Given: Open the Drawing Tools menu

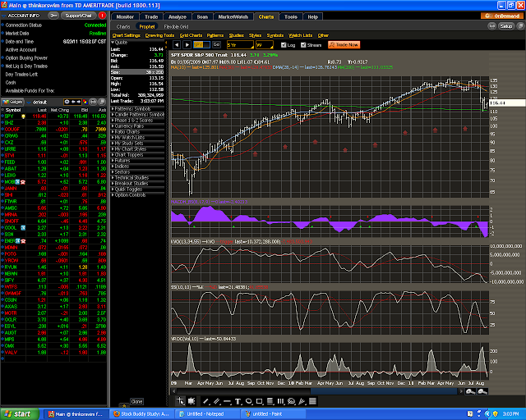Looking at the screenshot, I should coord(159,35).
